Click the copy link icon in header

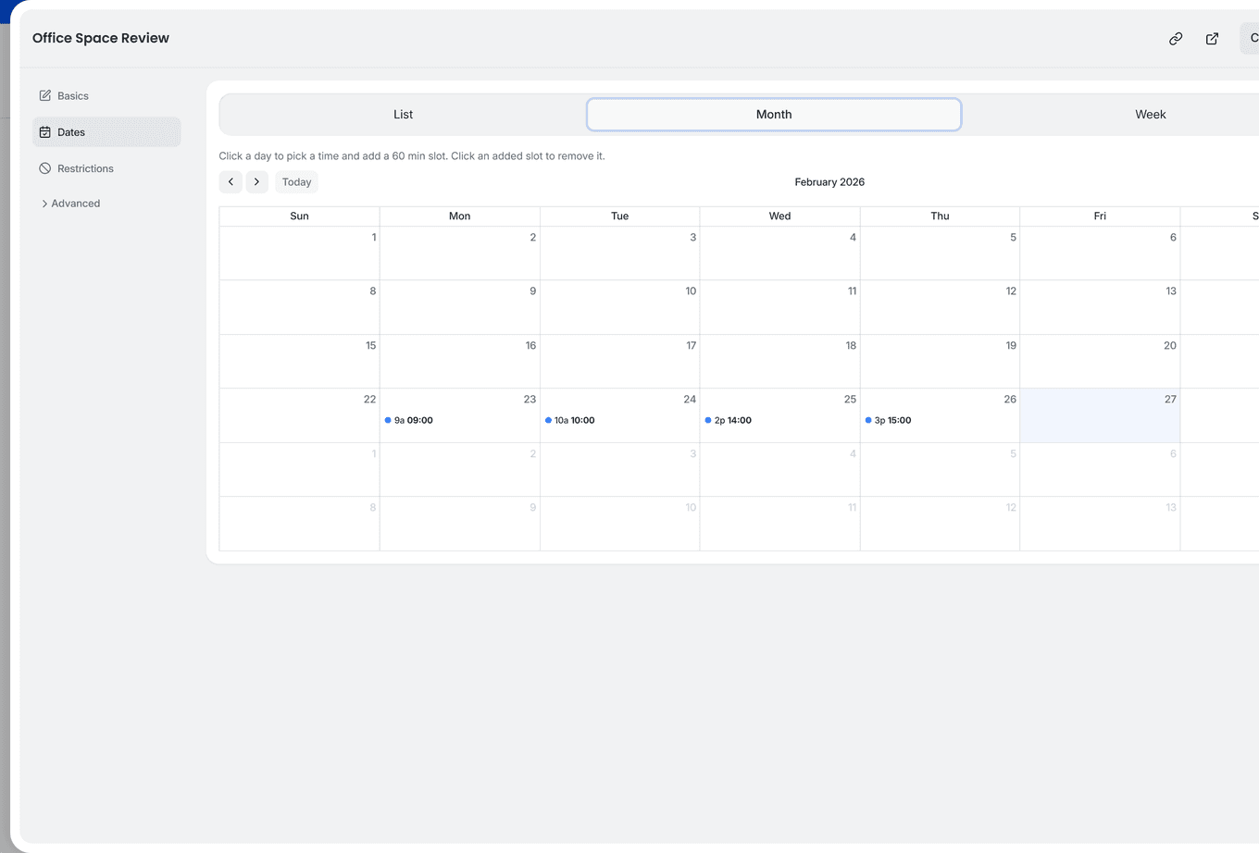[1175, 39]
